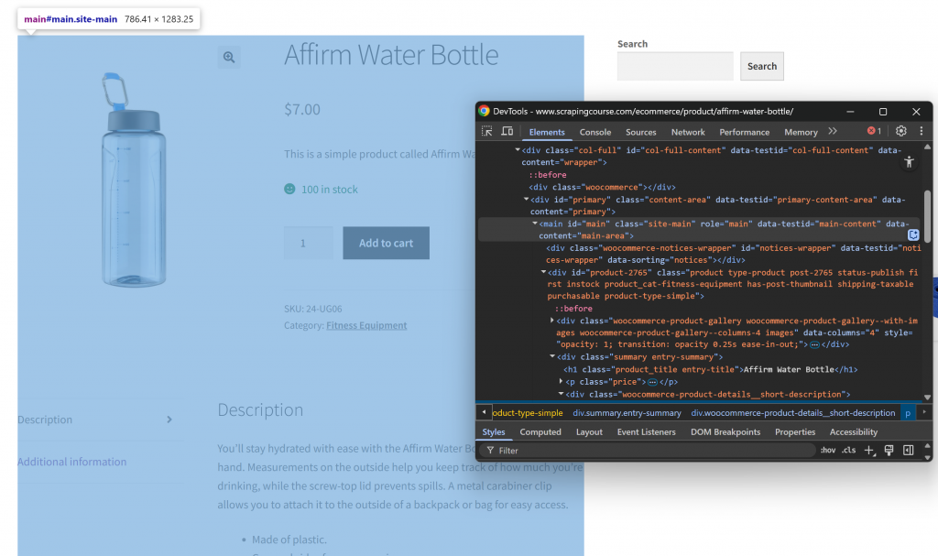Select the Styles pane tab
The width and height of the screenshot is (938, 556).
click(x=494, y=432)
